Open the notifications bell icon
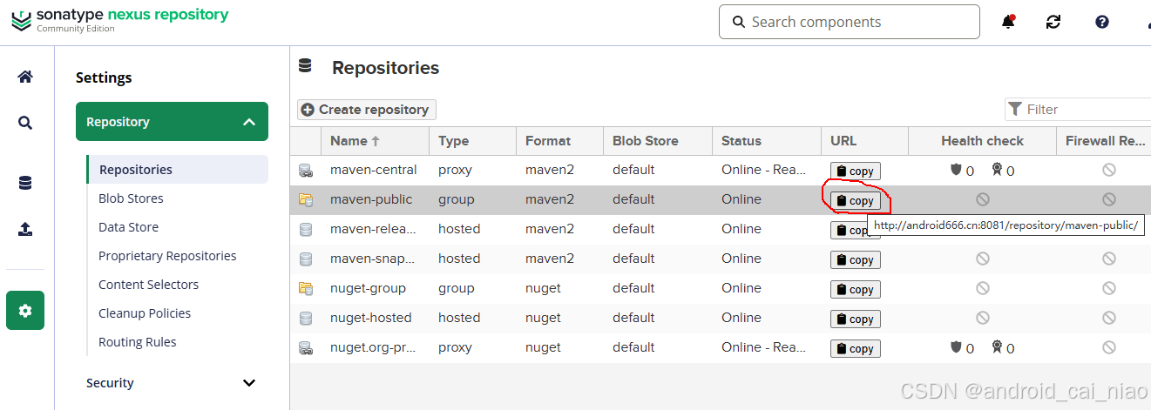The image size is (1151, 410). [1008, 22]
